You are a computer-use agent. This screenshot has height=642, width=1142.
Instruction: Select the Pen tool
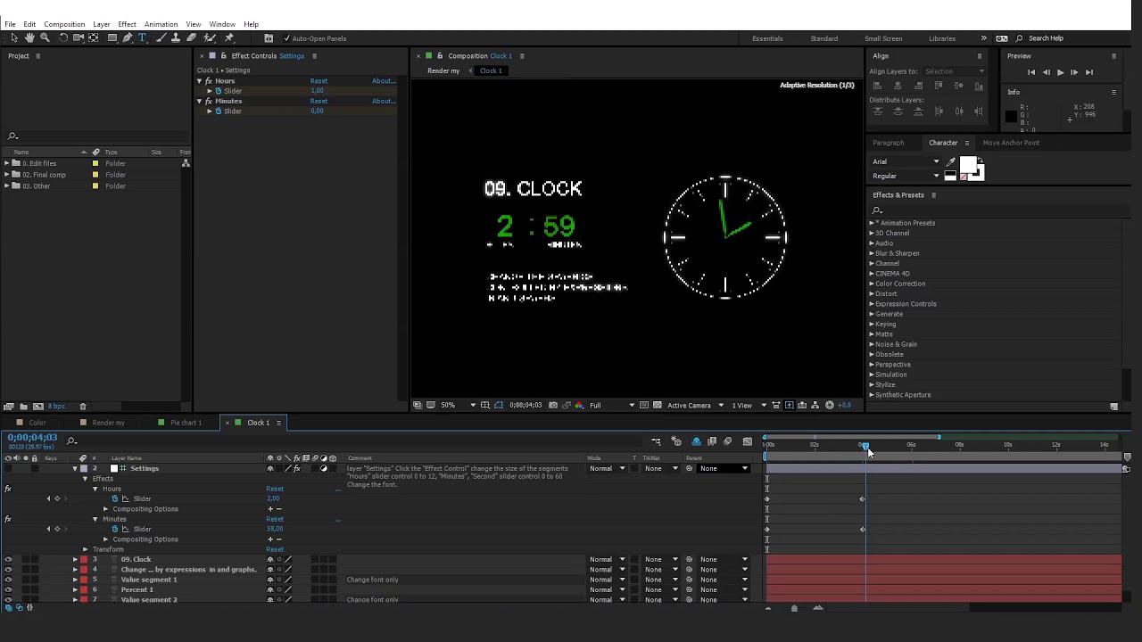pyautogui.click(x=128, y=38)
